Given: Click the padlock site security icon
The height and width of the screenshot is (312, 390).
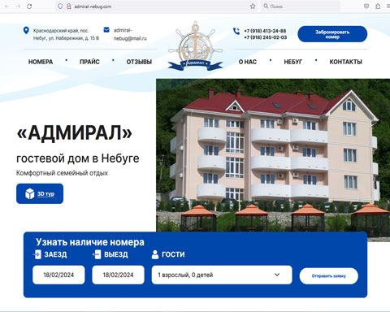Looking at the screenshot, I should click(69, 6).
